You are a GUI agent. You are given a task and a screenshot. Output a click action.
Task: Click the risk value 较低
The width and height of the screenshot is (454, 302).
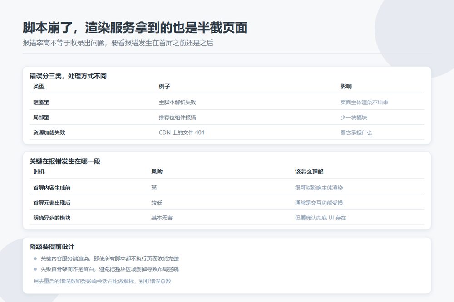(x=157, y=203)
